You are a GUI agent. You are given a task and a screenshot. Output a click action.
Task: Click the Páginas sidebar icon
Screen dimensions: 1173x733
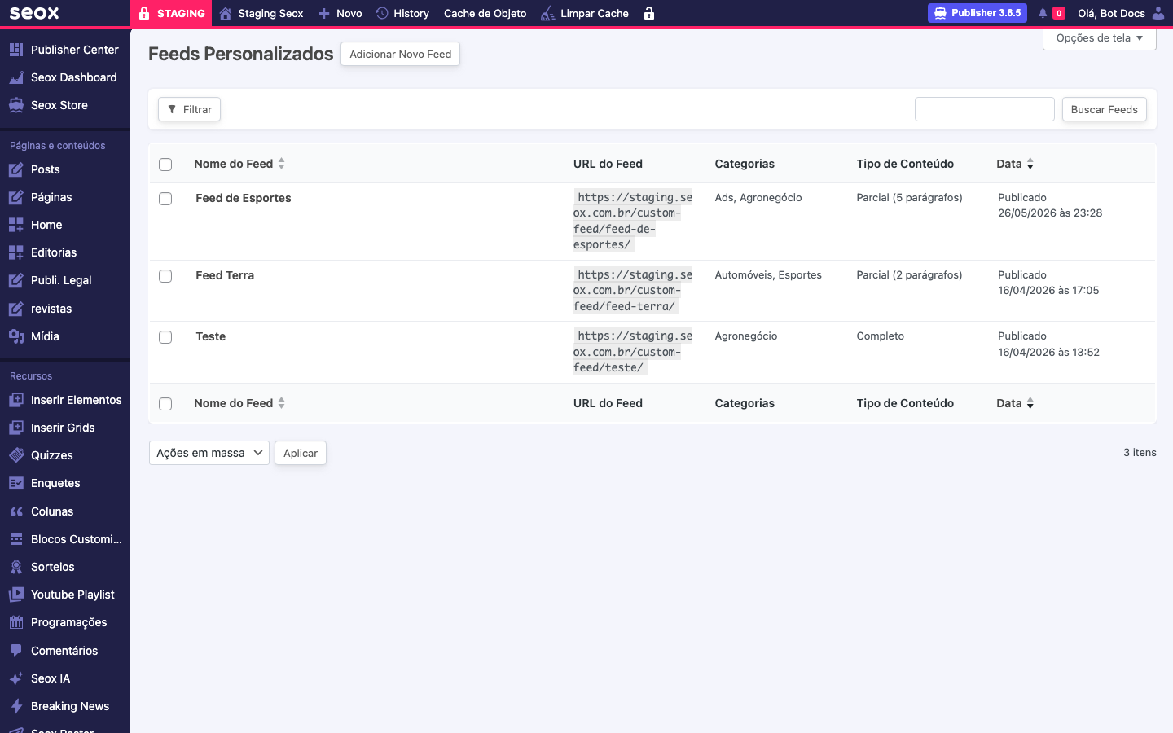click(16, 197)
